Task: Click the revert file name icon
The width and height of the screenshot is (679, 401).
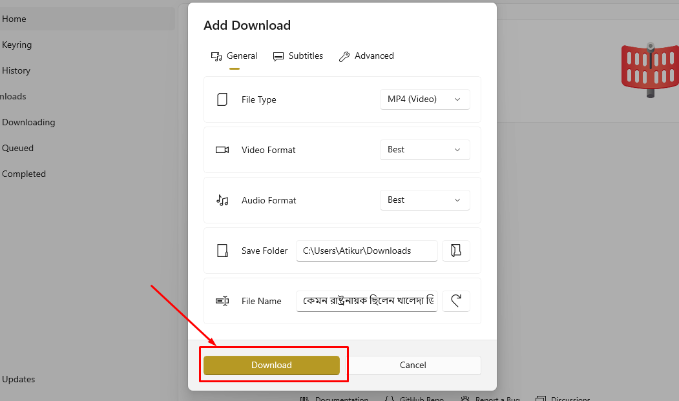Action: click(x=456, y=301)
